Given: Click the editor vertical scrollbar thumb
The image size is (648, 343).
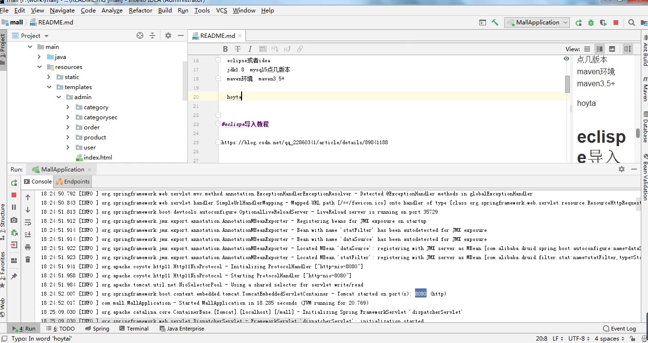Looking at the screenshot, I should coord(567,84).
